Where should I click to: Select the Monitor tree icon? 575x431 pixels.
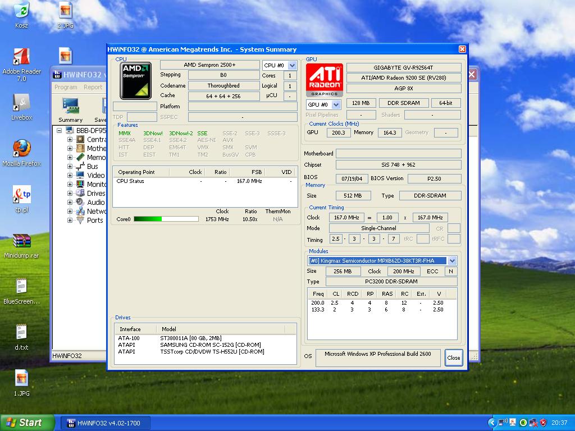[80, 184]
